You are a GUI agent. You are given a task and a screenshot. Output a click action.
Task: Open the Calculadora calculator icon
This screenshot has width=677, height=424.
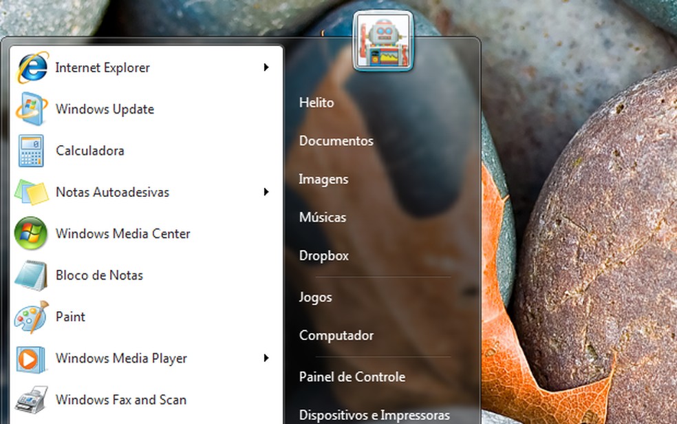click(31, 151)
